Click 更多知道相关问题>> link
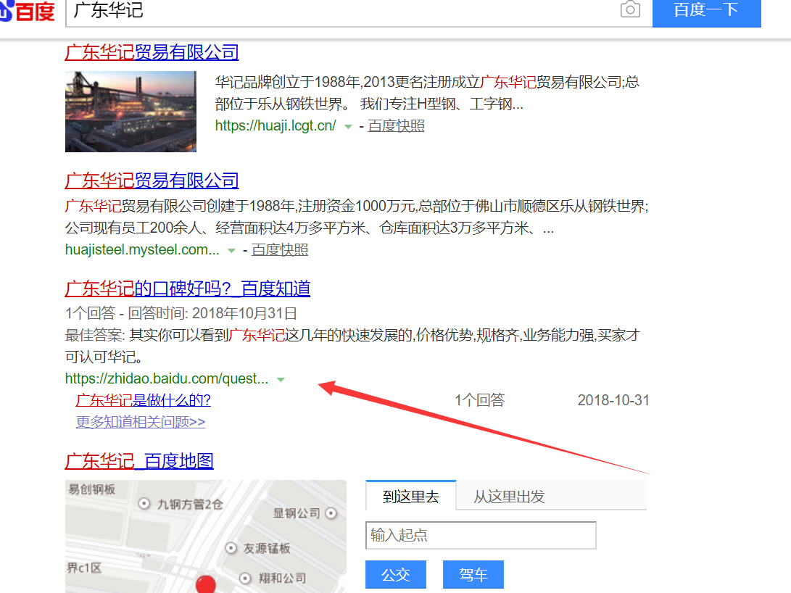This screenshot has width=791, height=593. 141,422
